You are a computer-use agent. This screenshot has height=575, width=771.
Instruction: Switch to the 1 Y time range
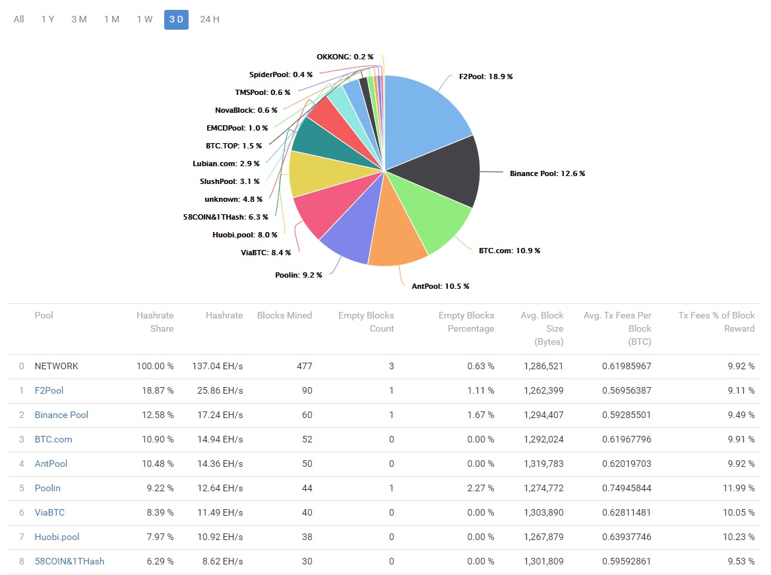click(47, 20)
